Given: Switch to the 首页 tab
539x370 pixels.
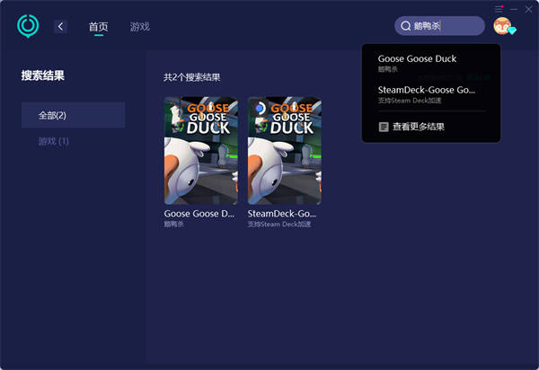Looking at the screenshot, I should click(98, 27).
